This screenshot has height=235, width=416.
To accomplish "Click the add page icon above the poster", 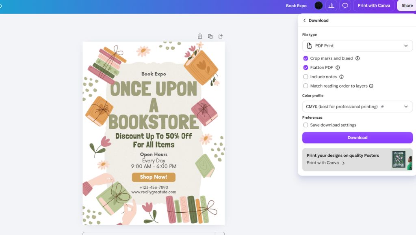I will 221,36.
